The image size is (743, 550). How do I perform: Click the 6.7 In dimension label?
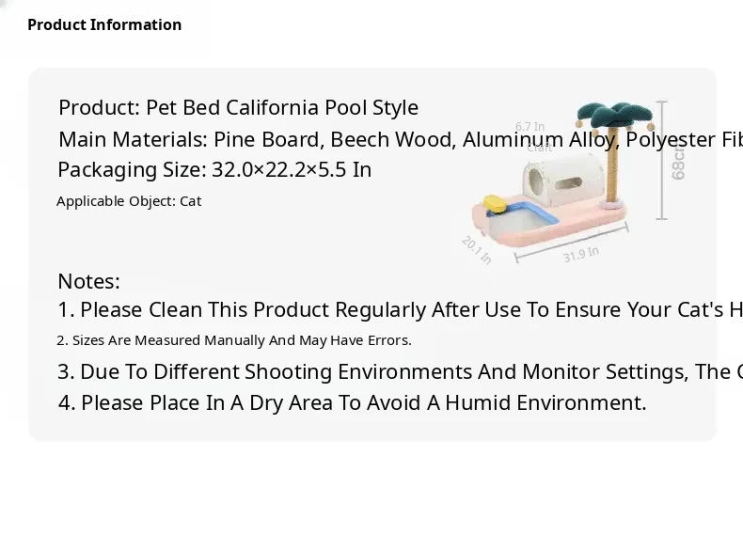coord(530,126)
